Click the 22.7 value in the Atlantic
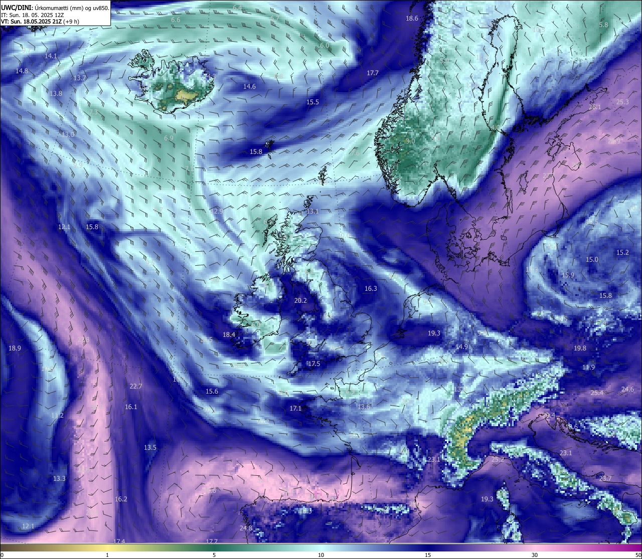This screenshot has width=642, height=559. 135,386
